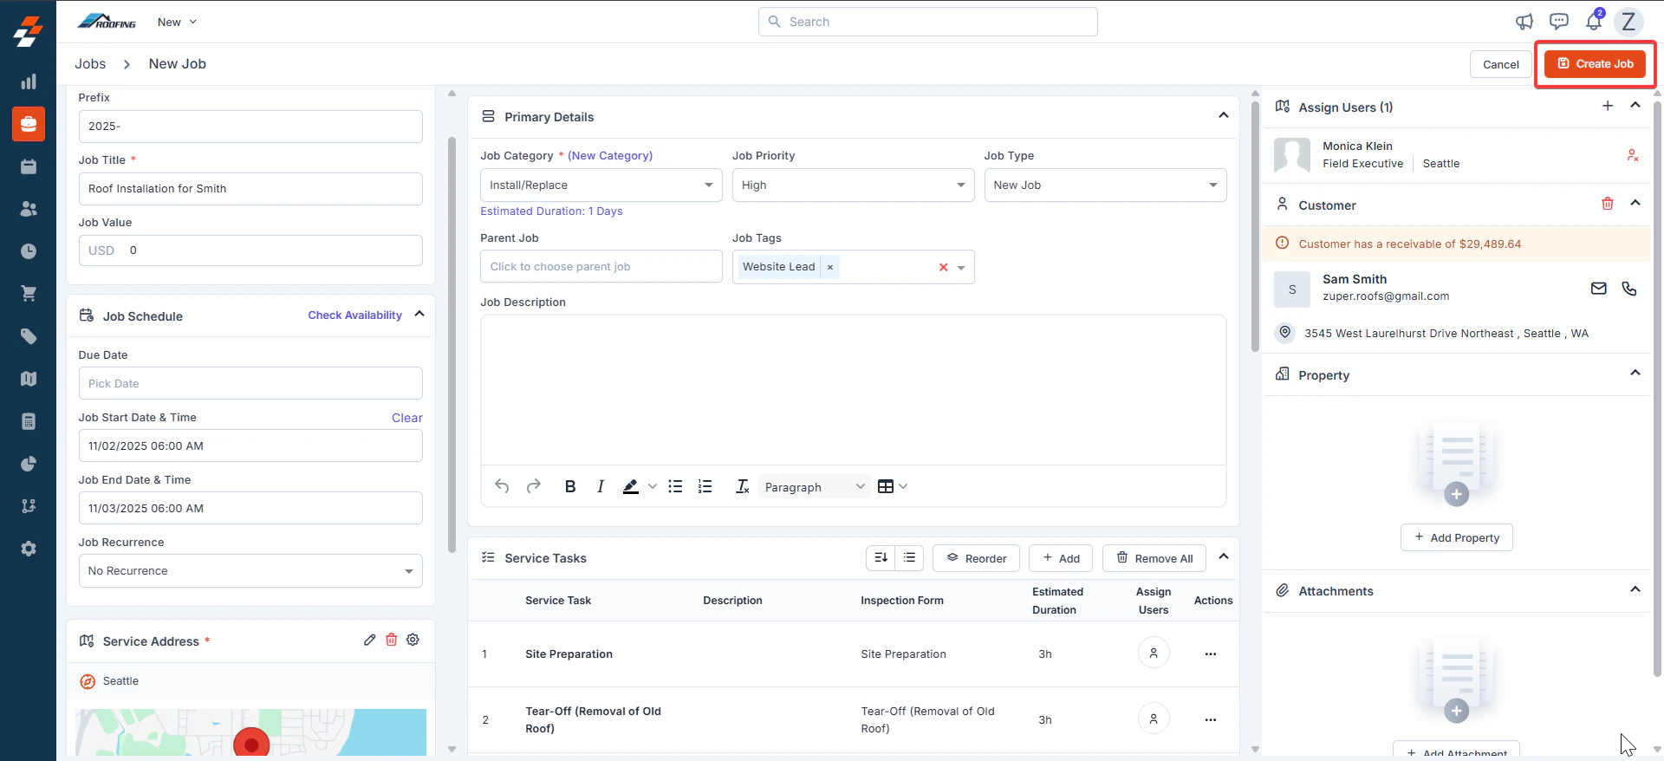Image resolution: width=1664 pixels, height=761 pixels.
Task: Open the Job Priority dropdown
Action: 853,185
